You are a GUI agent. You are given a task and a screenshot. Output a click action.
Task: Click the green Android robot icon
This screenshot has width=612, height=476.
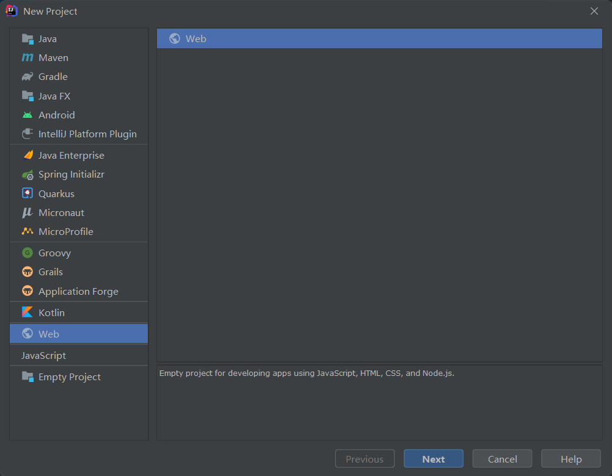click(27, 115)
